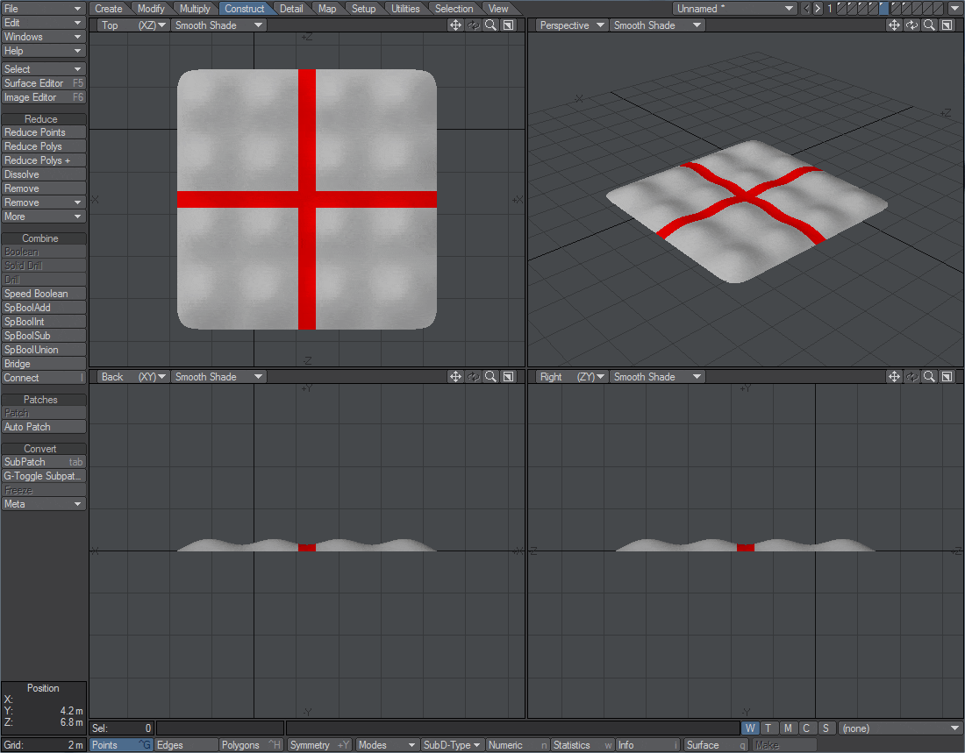Click the Sel count field
The image size is (965, 753).
121,728
